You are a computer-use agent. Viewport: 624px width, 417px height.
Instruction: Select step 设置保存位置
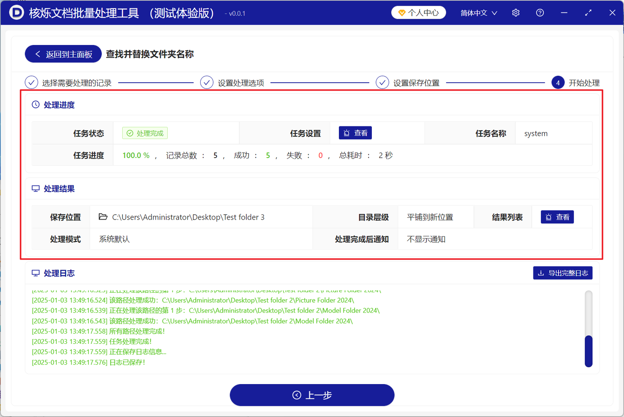[408, 83]
